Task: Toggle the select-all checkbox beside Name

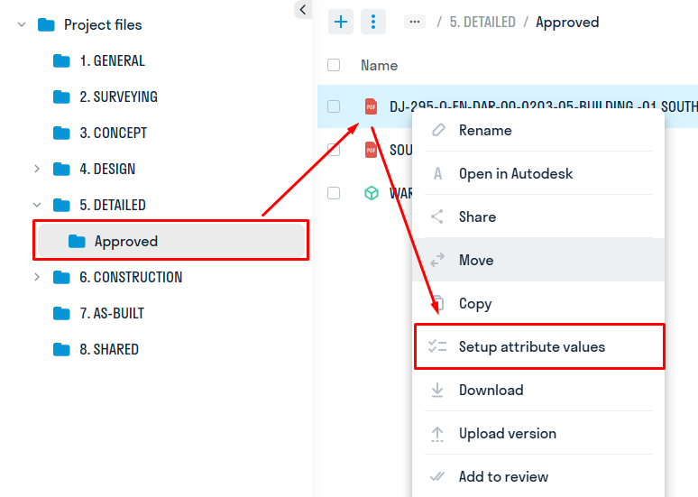Action: click(x=334, y=65)
